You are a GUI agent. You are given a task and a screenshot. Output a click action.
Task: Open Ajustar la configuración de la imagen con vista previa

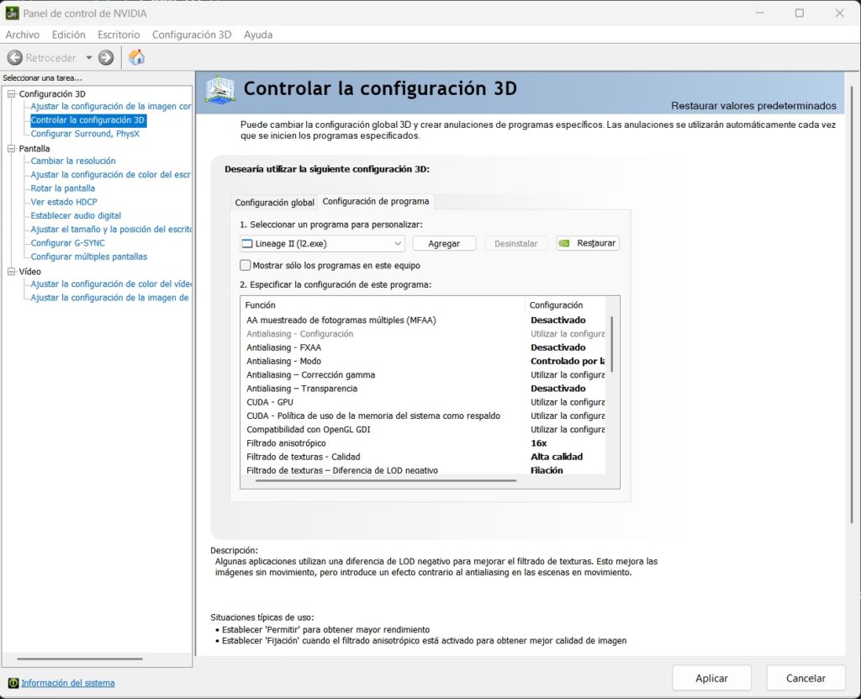coord(111,106)
